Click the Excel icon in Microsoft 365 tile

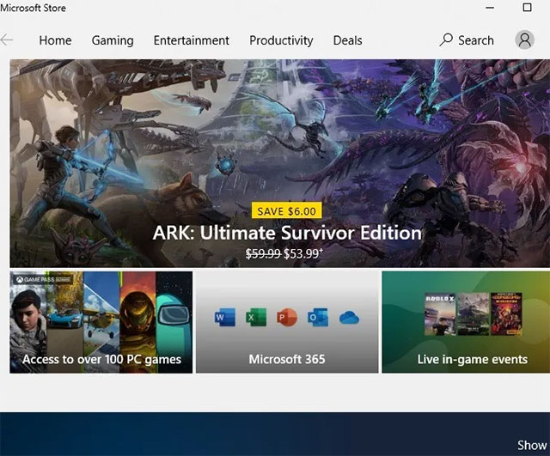[256, 317]
